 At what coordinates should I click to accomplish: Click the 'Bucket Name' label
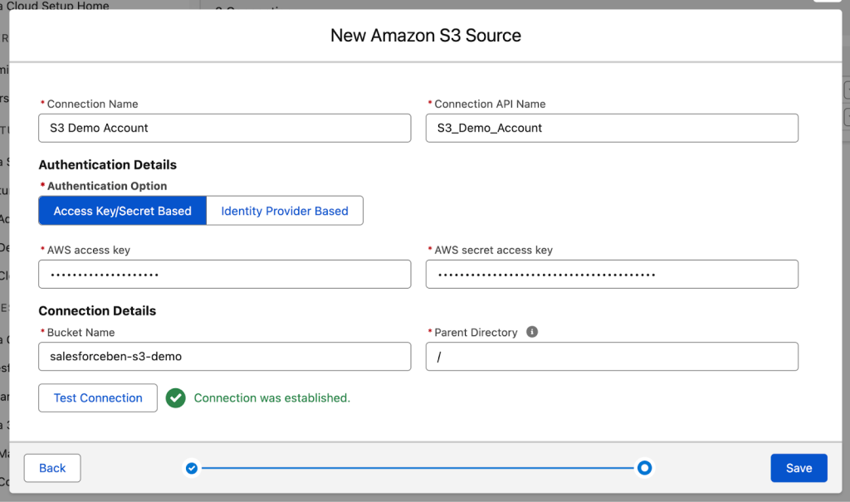click(x=81, y=333)
